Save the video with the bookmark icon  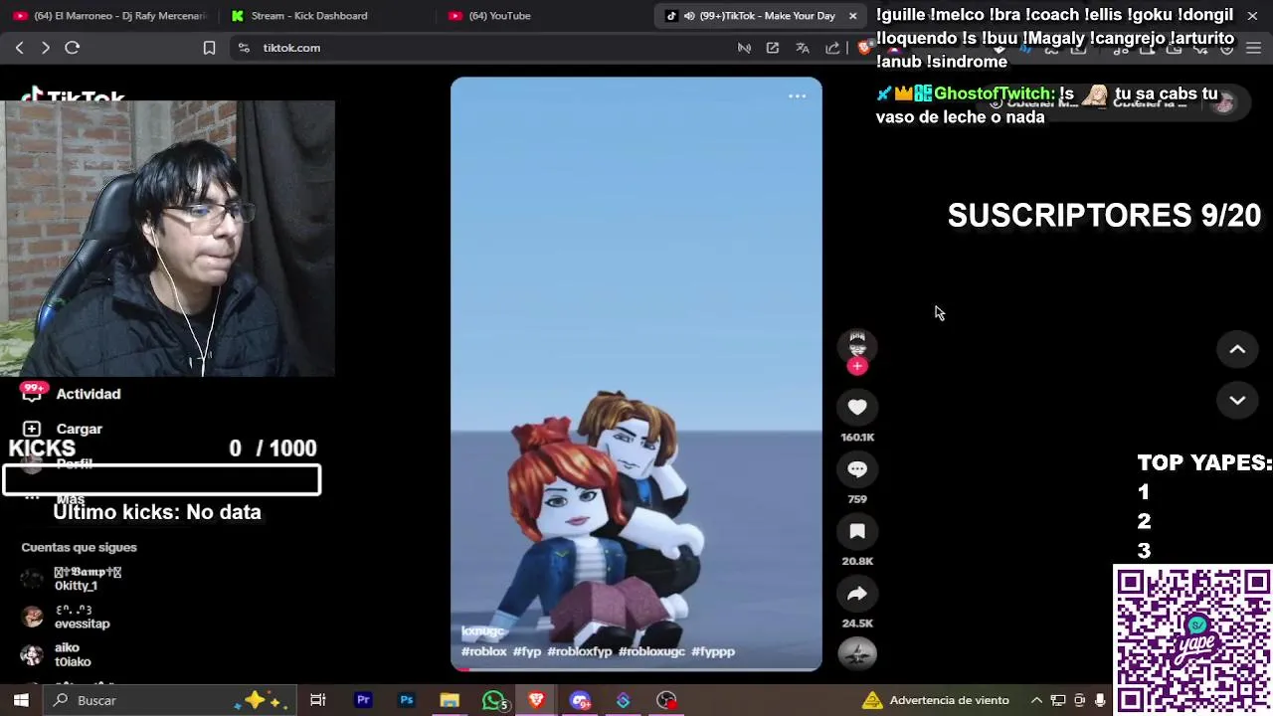click(x=857, y=531)
